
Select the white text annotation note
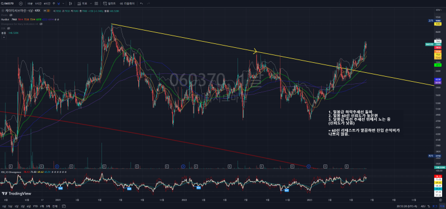click(x=365, y=123)
